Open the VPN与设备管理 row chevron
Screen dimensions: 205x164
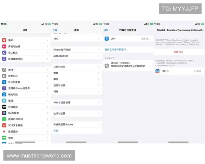coord(99,102)
